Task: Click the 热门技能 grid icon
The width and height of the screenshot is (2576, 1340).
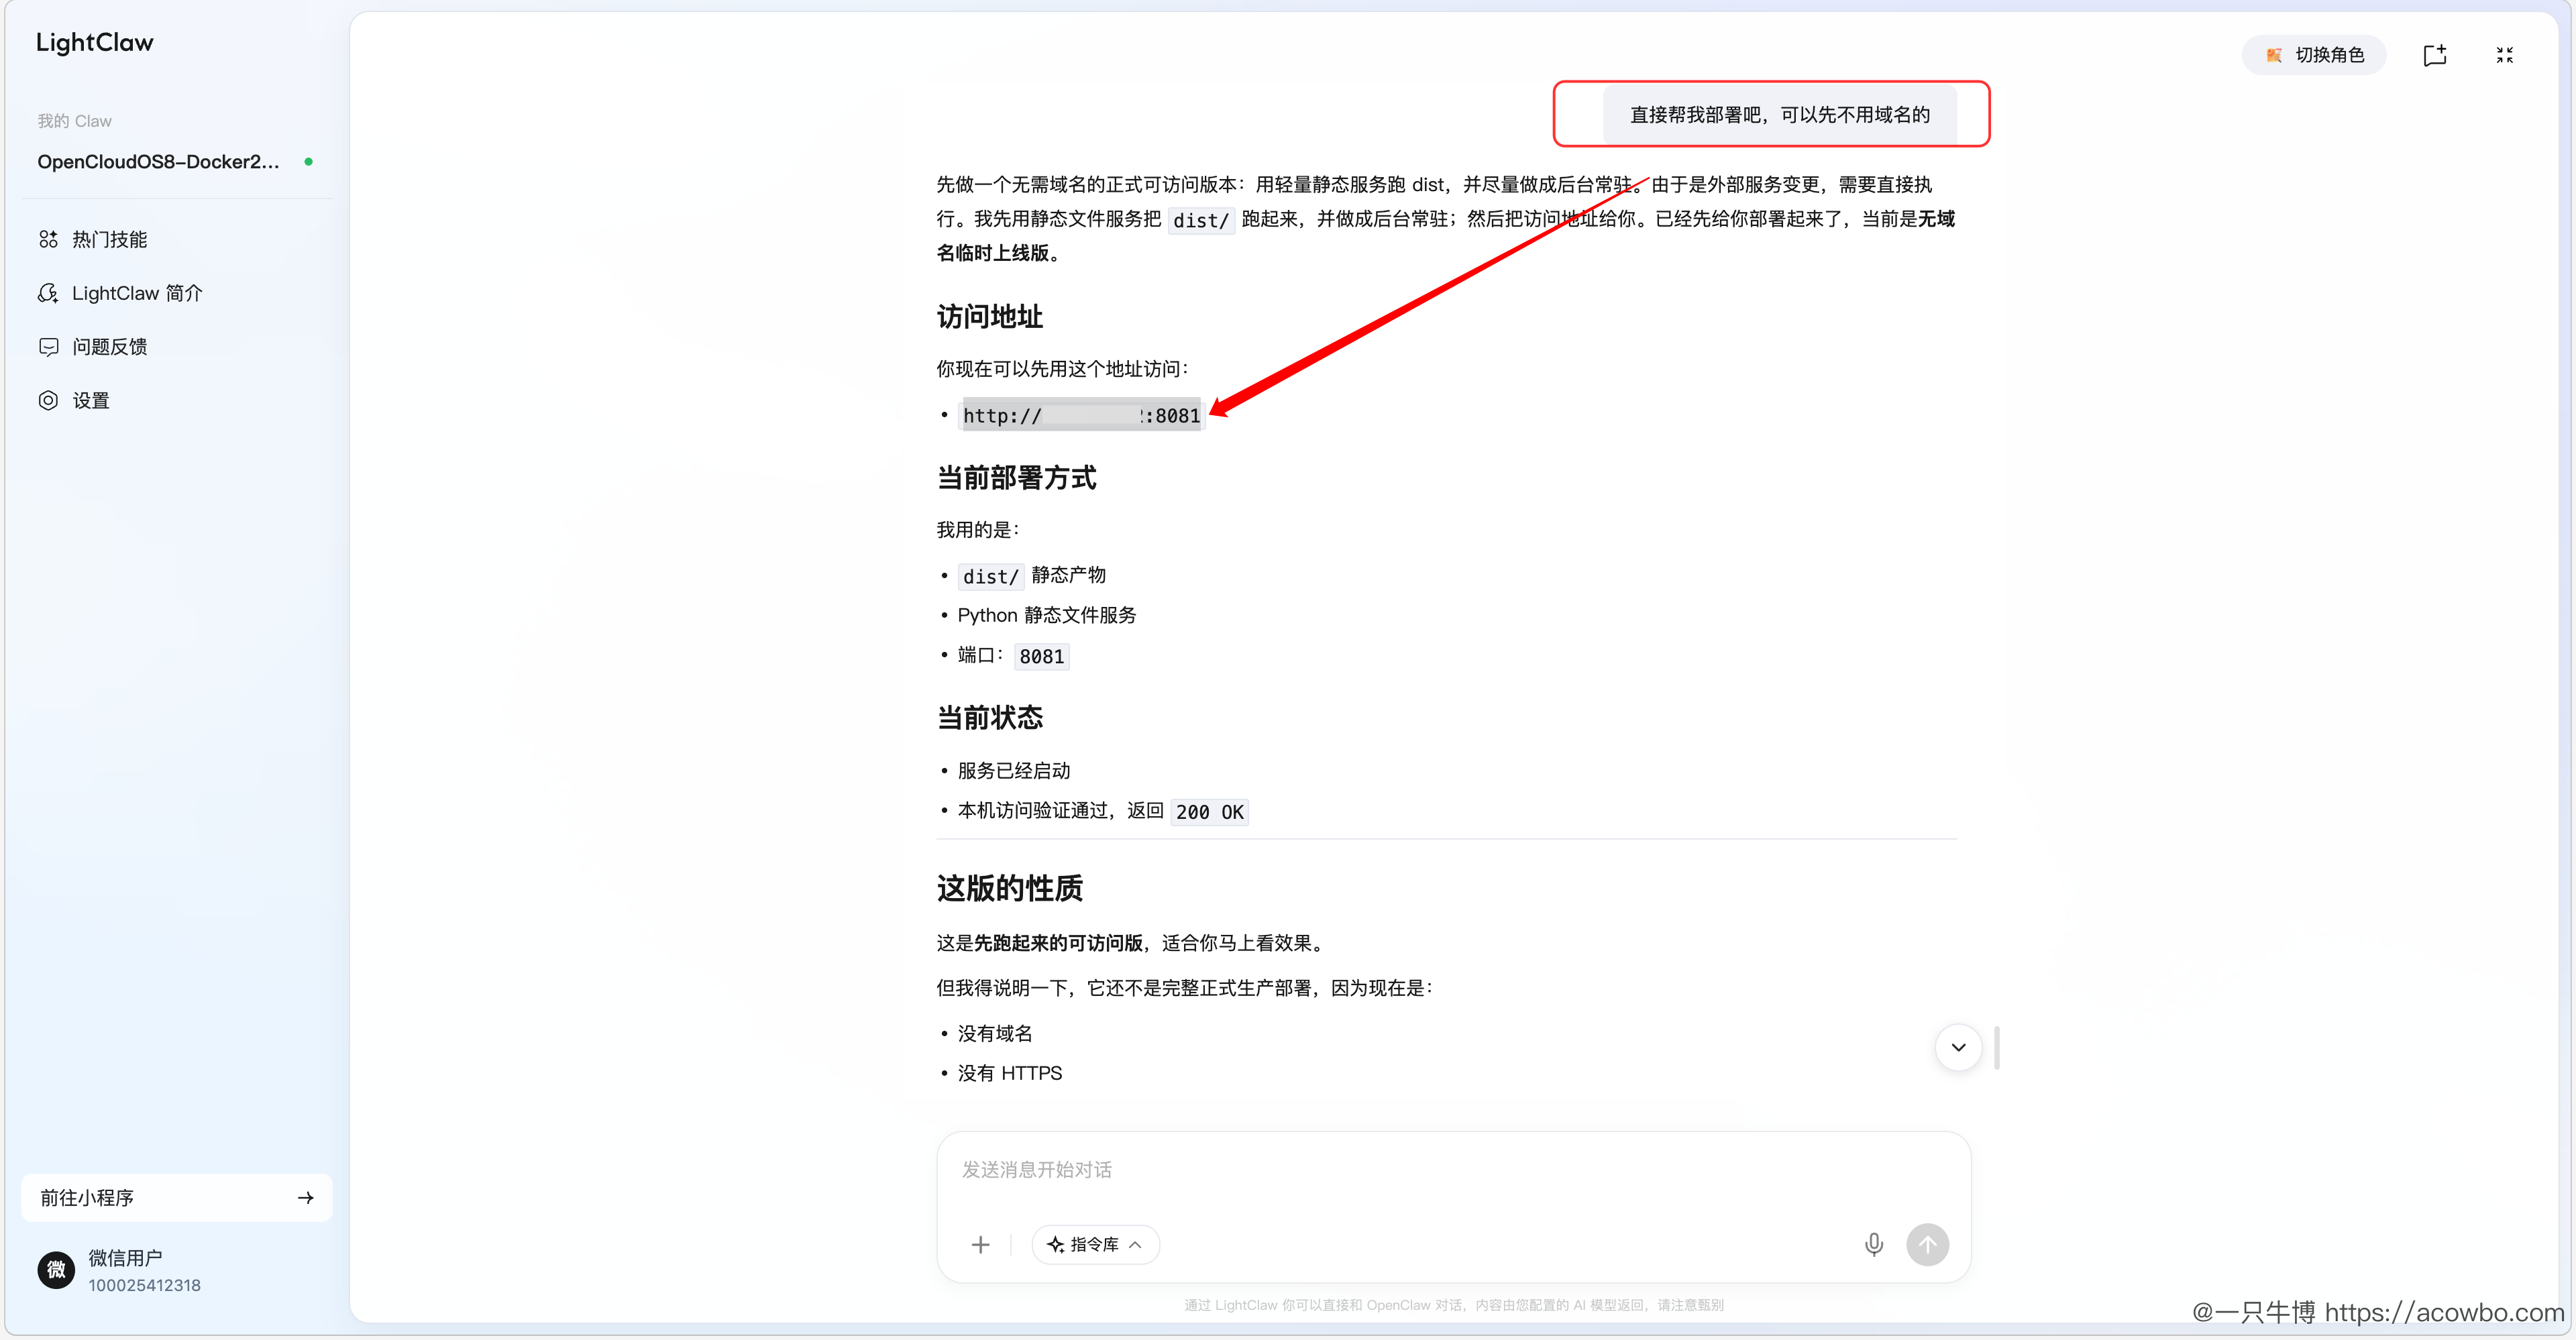Action: (48, 239)
